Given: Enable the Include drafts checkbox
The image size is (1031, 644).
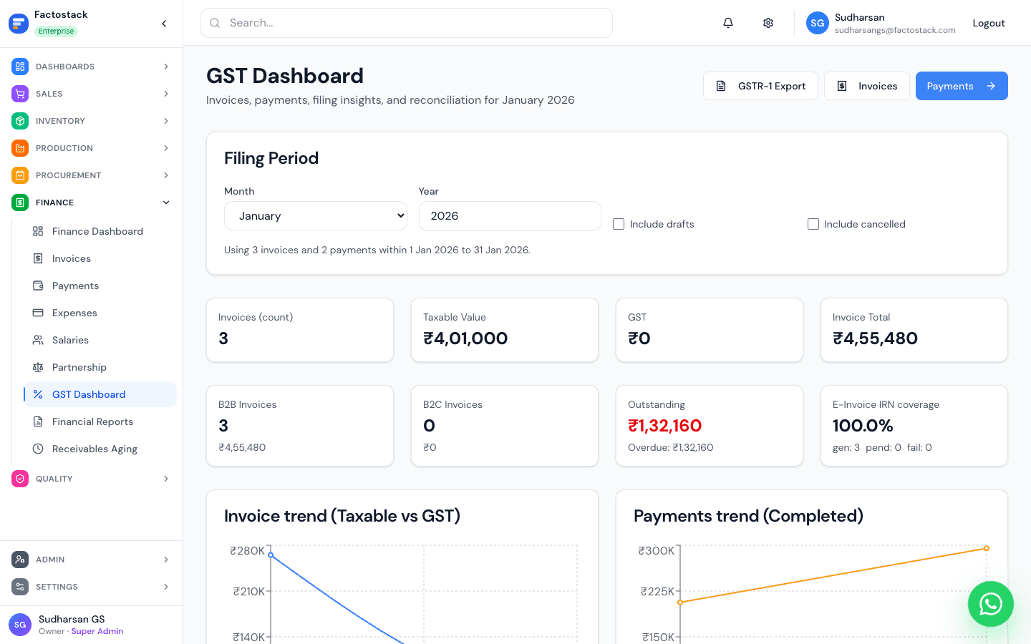Looking at the screenshot, I should (619, 224).
